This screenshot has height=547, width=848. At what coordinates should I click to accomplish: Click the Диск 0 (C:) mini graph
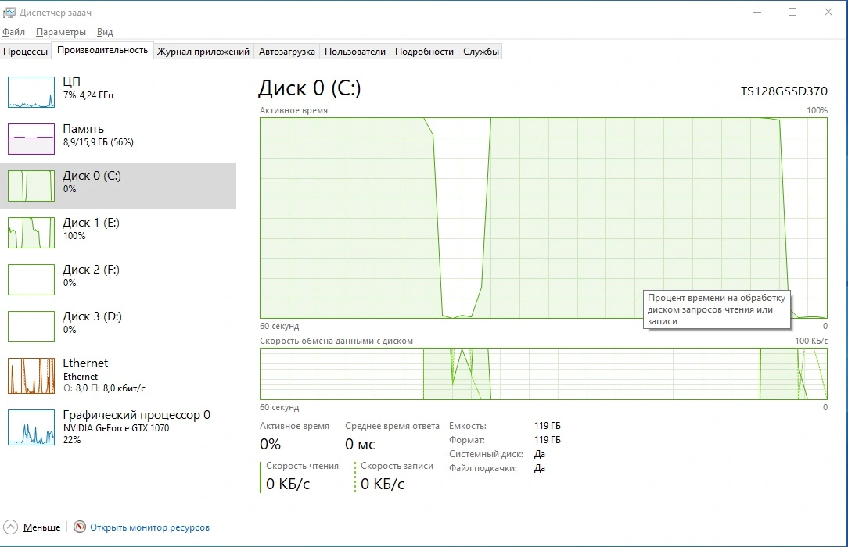(x=31, y=186)
